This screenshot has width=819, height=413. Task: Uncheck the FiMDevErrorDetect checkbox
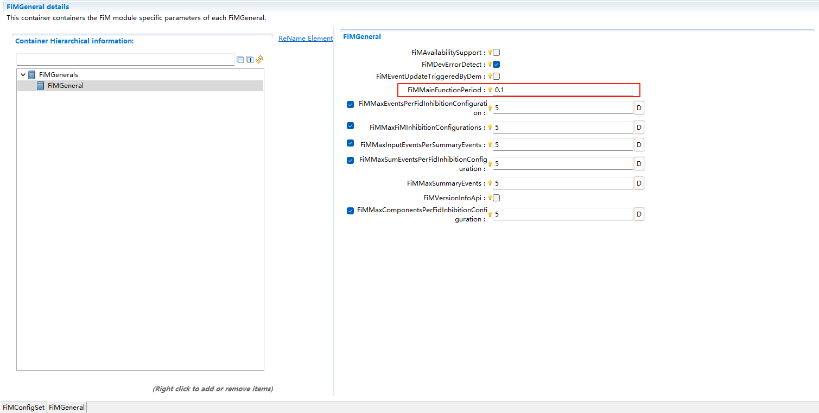click(x=496, y=64)
